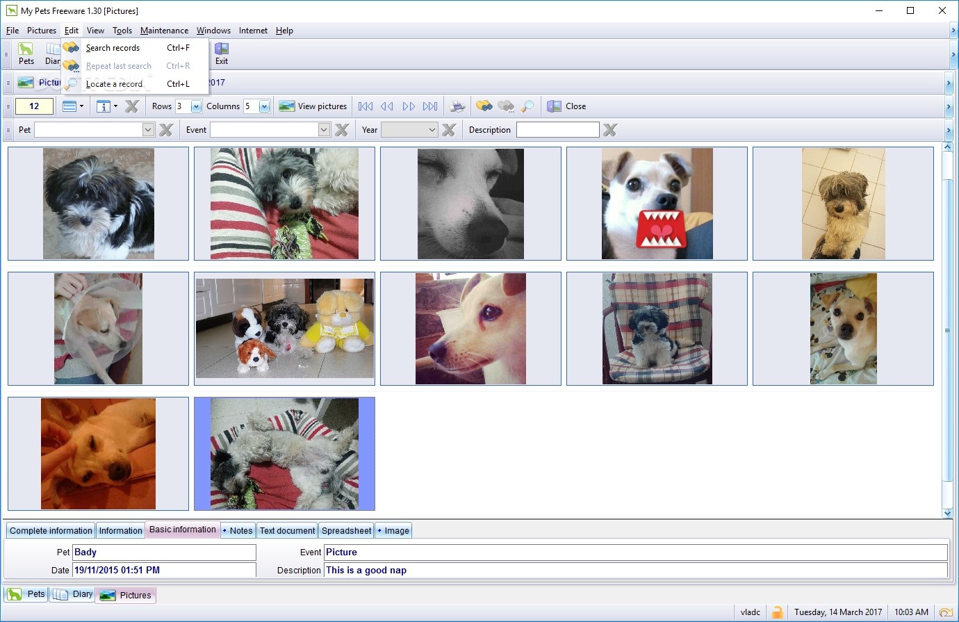Image resolution: width=959 pixels, height=622 pixels.
Task: Clear the Event filter
Action: click(x=341, y=130)
